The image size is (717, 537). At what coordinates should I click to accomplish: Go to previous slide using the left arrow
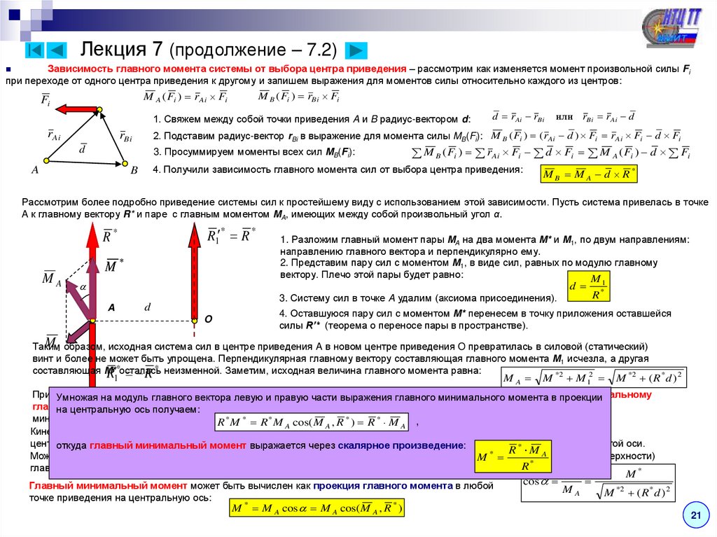click(x=57, y=50)
